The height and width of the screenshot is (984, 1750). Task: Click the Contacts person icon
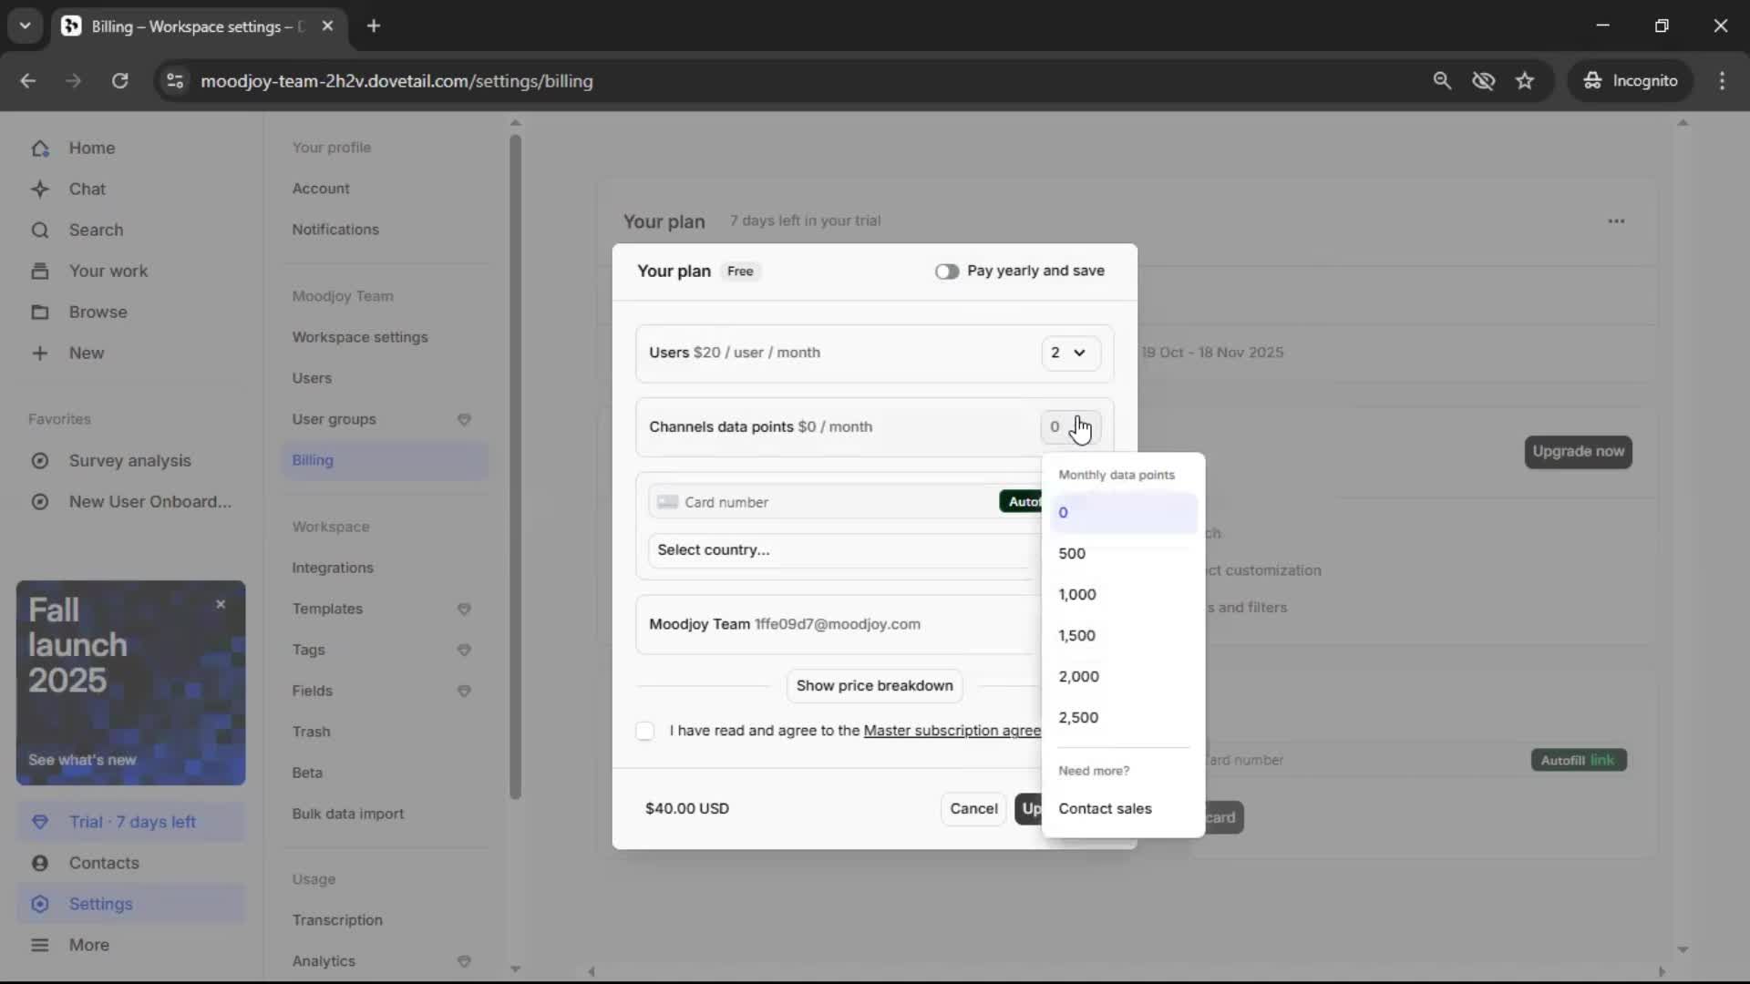(40, 863)
